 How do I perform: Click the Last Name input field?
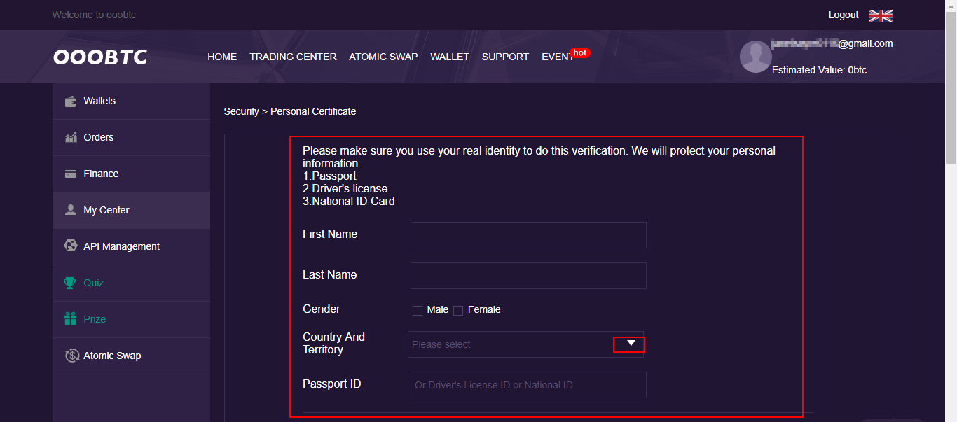[x=528, y=276]
